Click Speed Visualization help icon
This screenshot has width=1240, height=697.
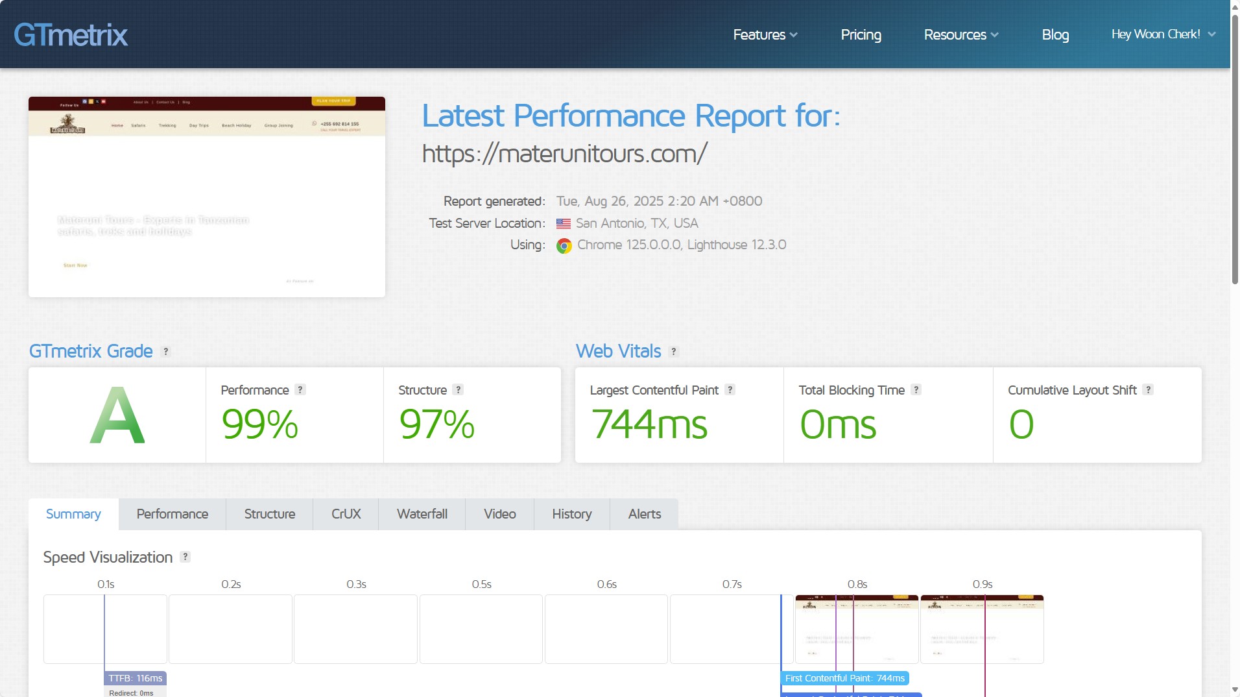point(185,557)
